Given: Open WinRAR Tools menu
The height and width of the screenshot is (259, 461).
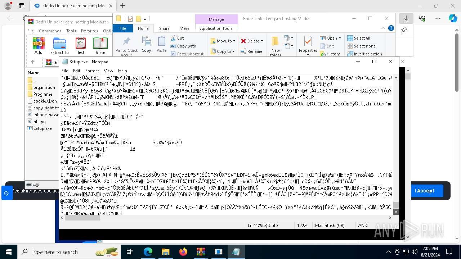Looking at the screenshot, I should tap(71, 31).
